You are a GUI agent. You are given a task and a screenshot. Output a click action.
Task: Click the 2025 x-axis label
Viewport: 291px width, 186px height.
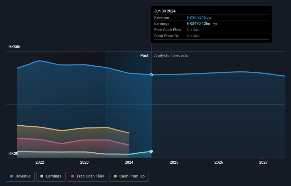(x=174, y=162)
